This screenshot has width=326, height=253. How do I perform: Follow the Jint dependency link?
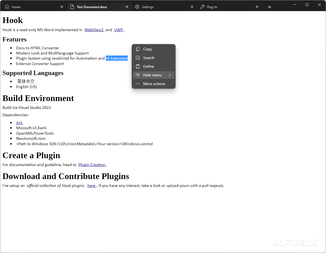coord(19,123)
